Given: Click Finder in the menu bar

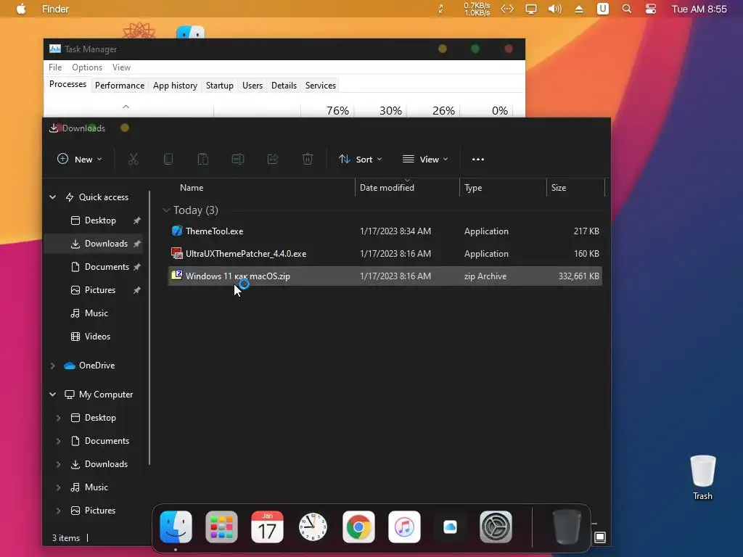Looking at the screenshot, I should tap(55, 9).
